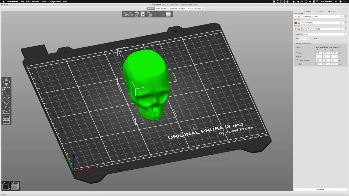Click the Wi-Fi icon in the menu bar
The height and width of the screenshot is (196, 349).
(317, 2)
